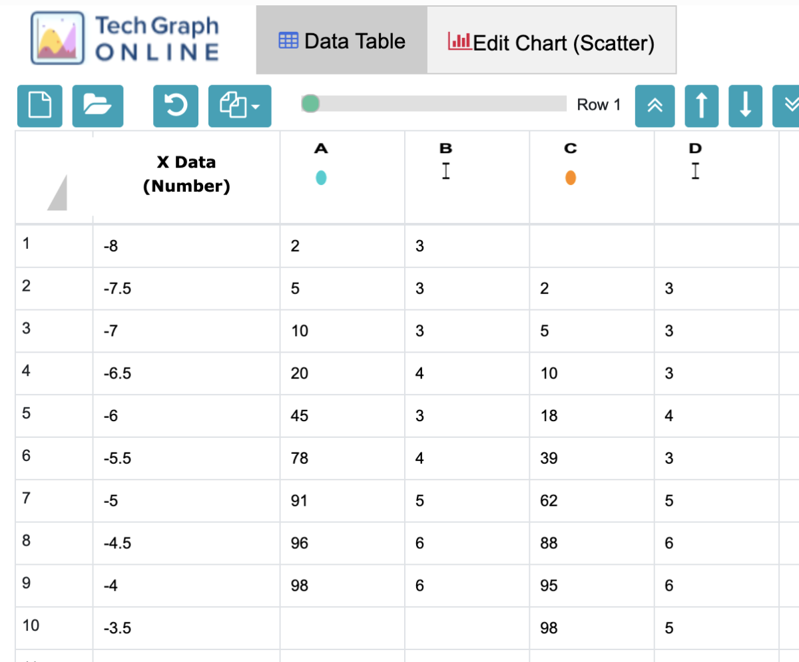Viewport: 799px width, 662px height.
Task: Create a new blank table document
Action: click(x=40, y=106)
